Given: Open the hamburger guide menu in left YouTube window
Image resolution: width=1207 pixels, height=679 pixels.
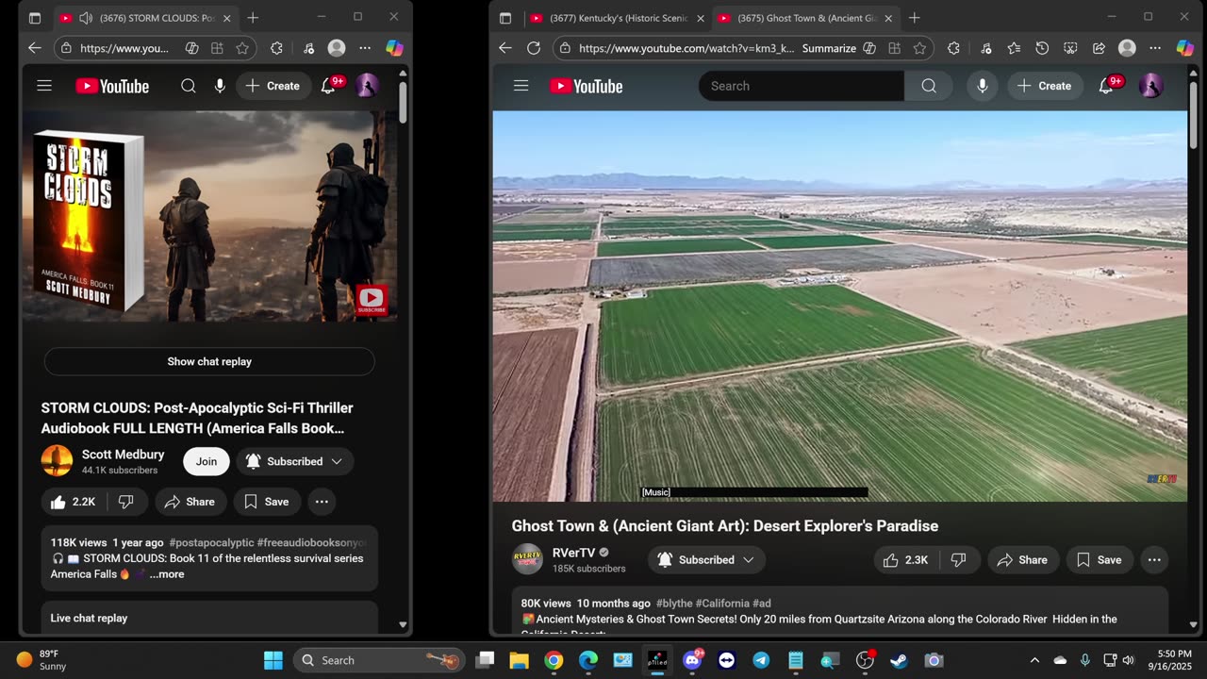Looking at the screenshot, I should (44, 86).
